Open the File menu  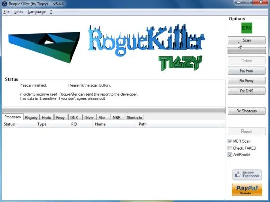(x=6, y=12)
